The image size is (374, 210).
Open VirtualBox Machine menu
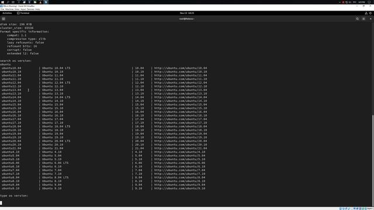tap(9, 9)
